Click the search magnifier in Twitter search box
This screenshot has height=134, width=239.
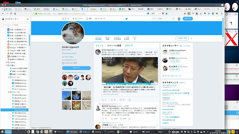click(x=173, y=19)
